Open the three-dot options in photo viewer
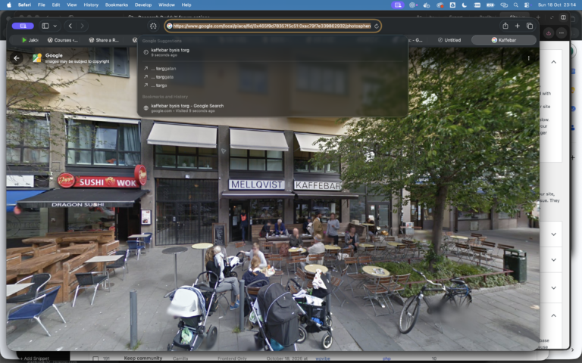Image resolution: width=582 pixels, height=363 pixels. [528, 58]
